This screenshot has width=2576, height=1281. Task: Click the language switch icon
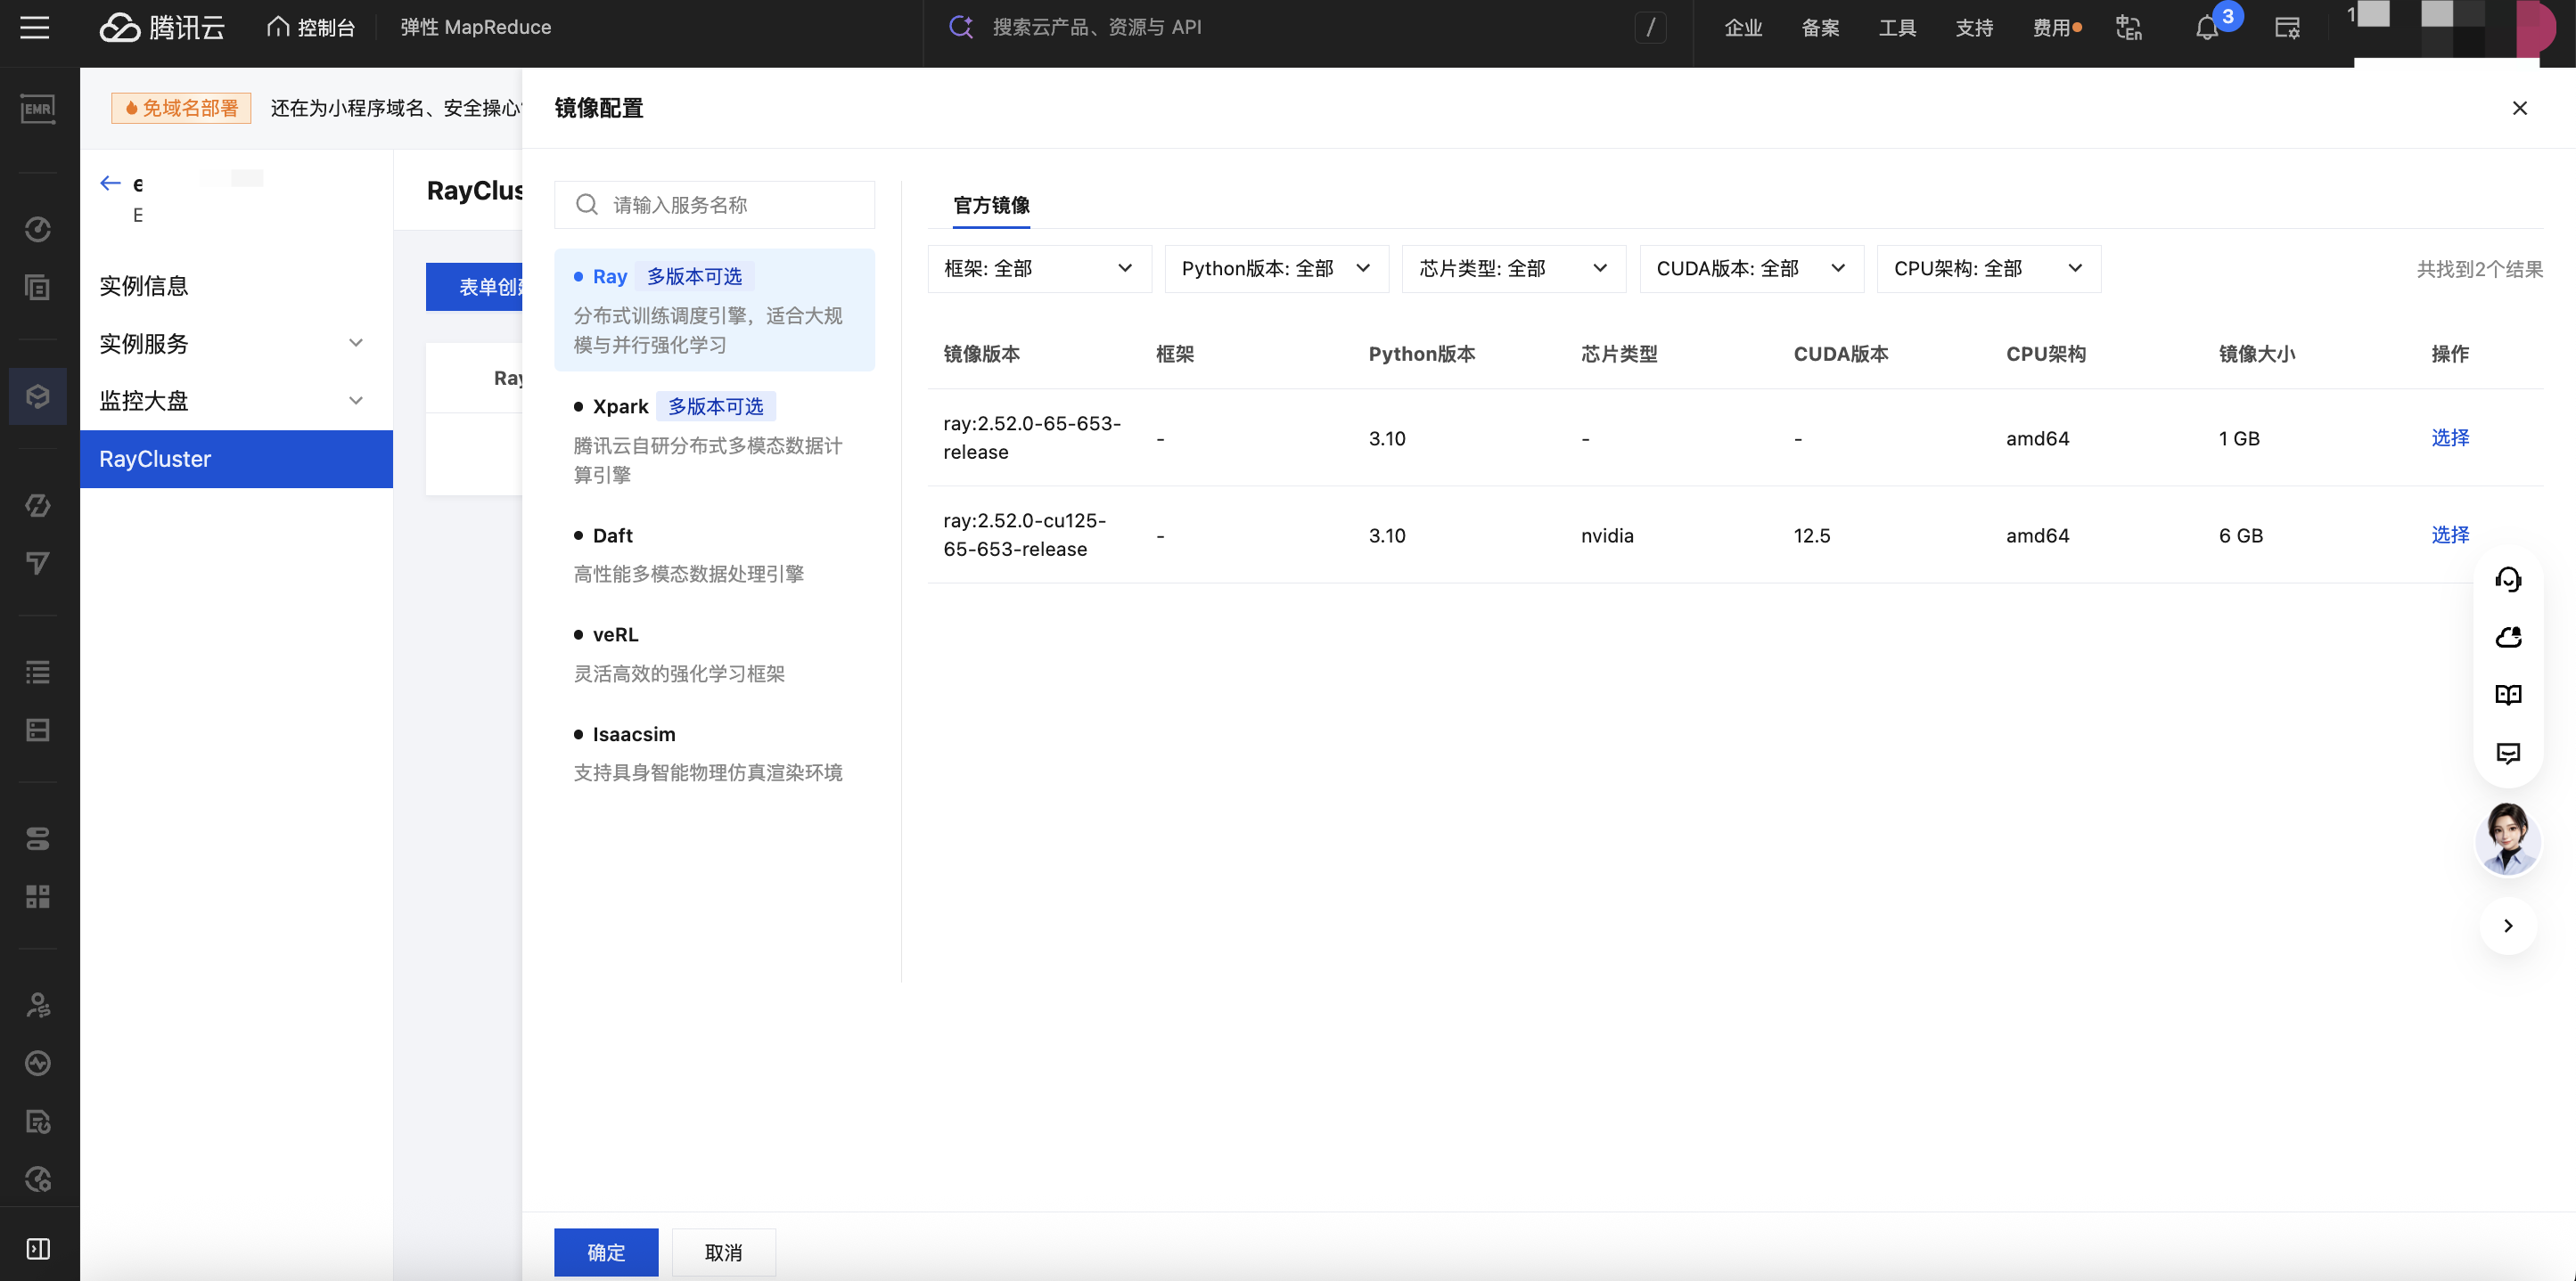tap(2129, 27)
